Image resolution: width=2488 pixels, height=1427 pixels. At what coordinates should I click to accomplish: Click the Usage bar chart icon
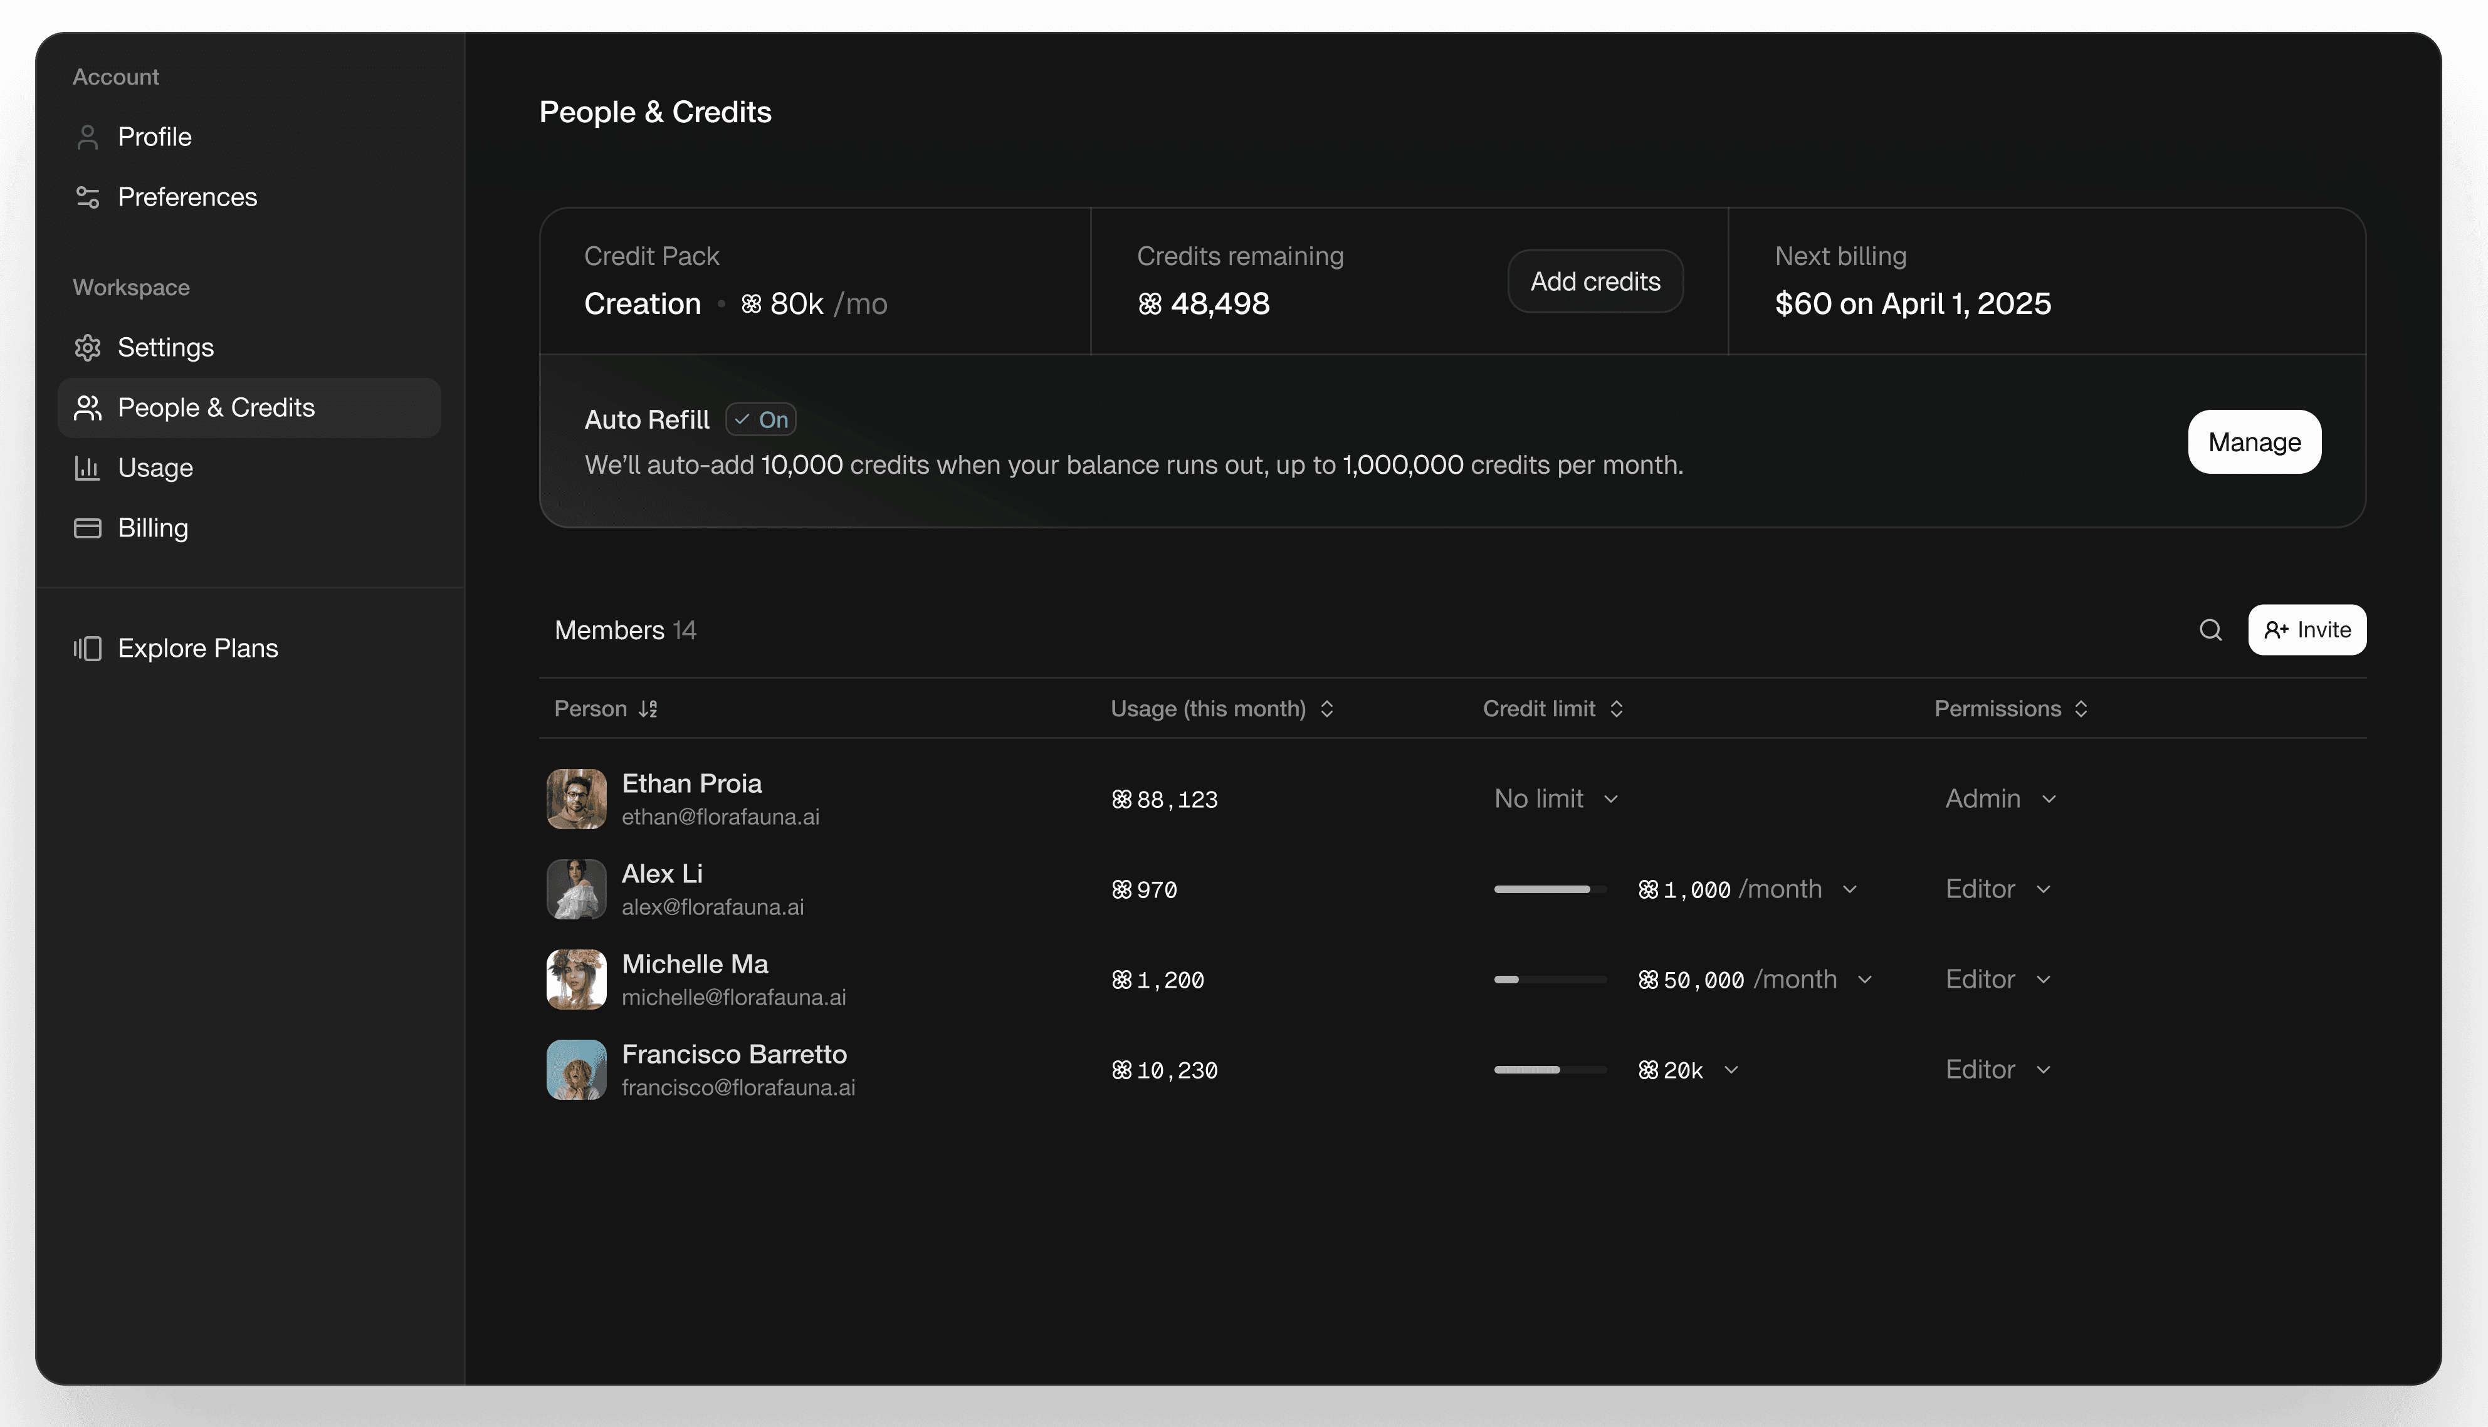[87, 469]
